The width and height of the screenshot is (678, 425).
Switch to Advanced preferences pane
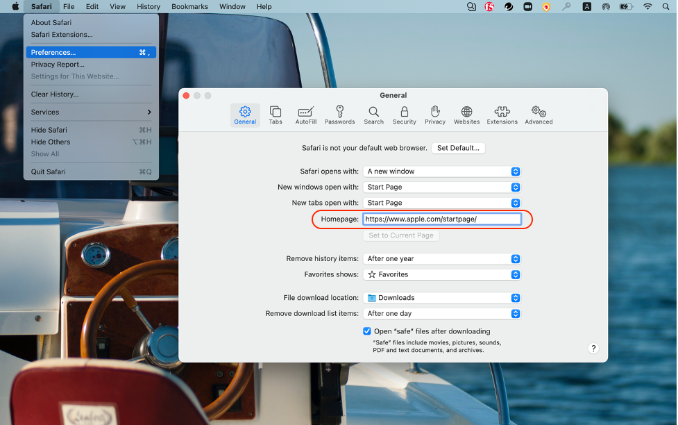click(x=539, y=115)
